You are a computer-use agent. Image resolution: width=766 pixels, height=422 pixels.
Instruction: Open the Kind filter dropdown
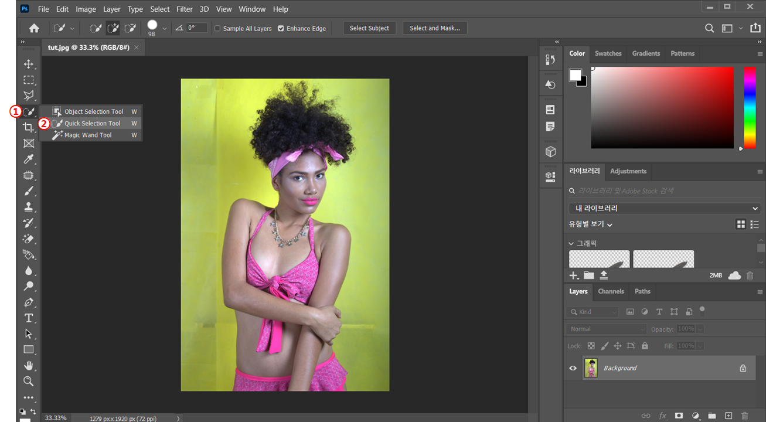tap(593, 312)
